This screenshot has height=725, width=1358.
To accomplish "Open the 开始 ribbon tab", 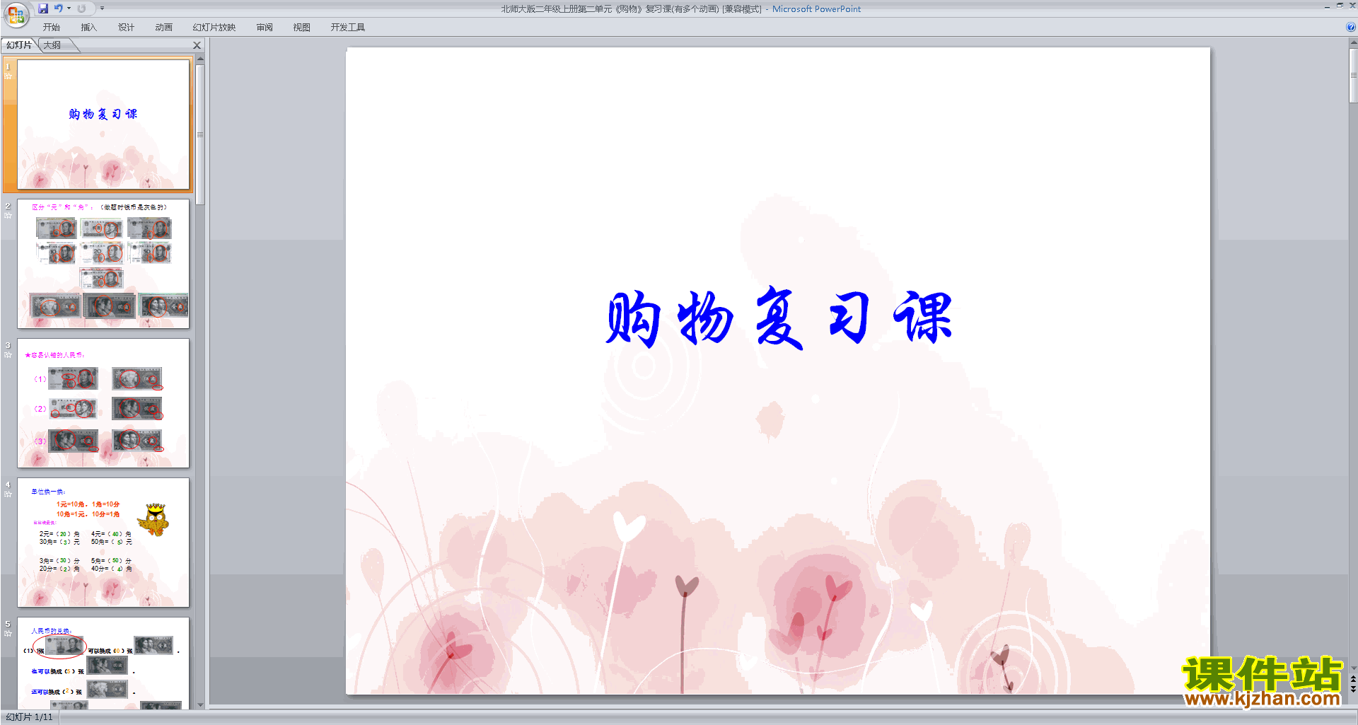I will coord(51,28).
